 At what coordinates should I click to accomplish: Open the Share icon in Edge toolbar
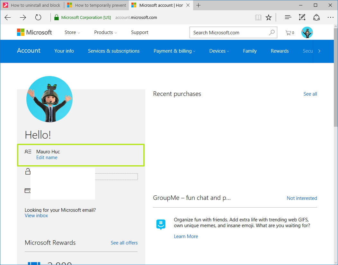point(316,17)
